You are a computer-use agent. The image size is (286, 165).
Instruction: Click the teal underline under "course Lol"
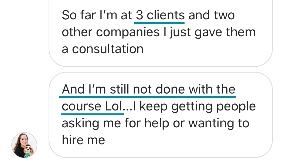point(92,114)
